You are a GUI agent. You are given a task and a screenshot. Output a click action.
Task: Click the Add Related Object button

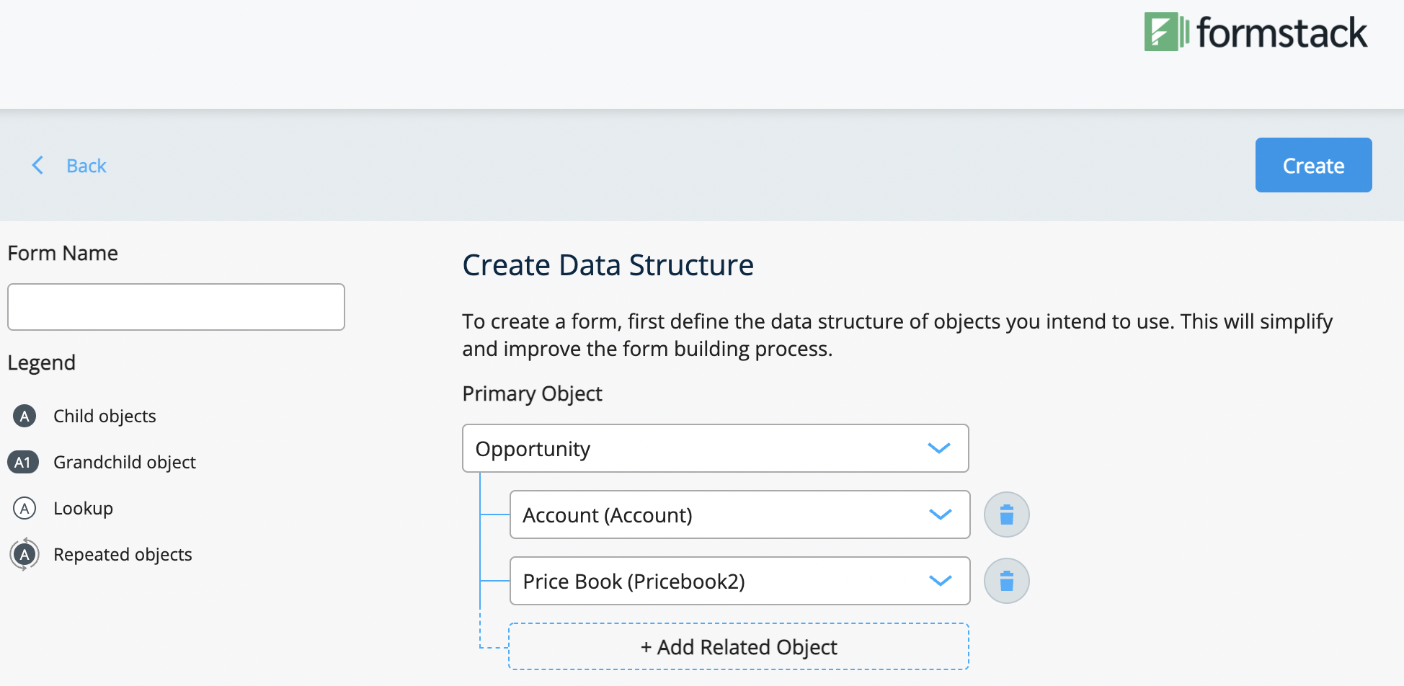(x=738, y=646)
